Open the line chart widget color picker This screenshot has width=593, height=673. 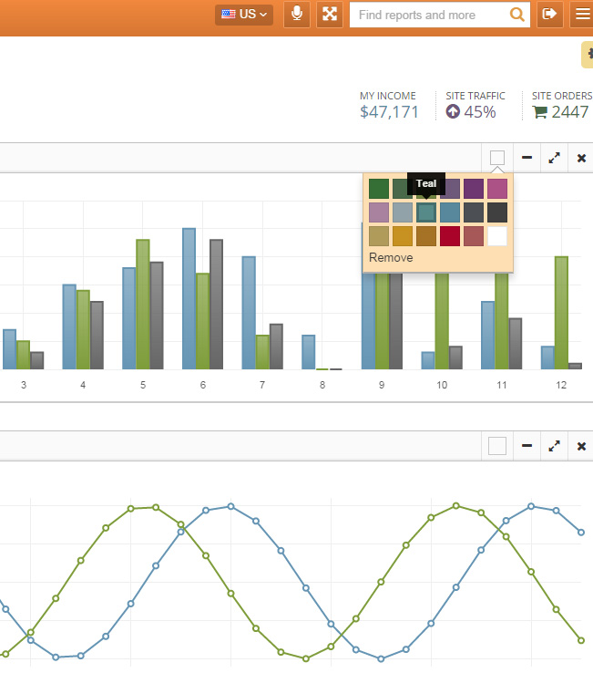coord(496,447)
